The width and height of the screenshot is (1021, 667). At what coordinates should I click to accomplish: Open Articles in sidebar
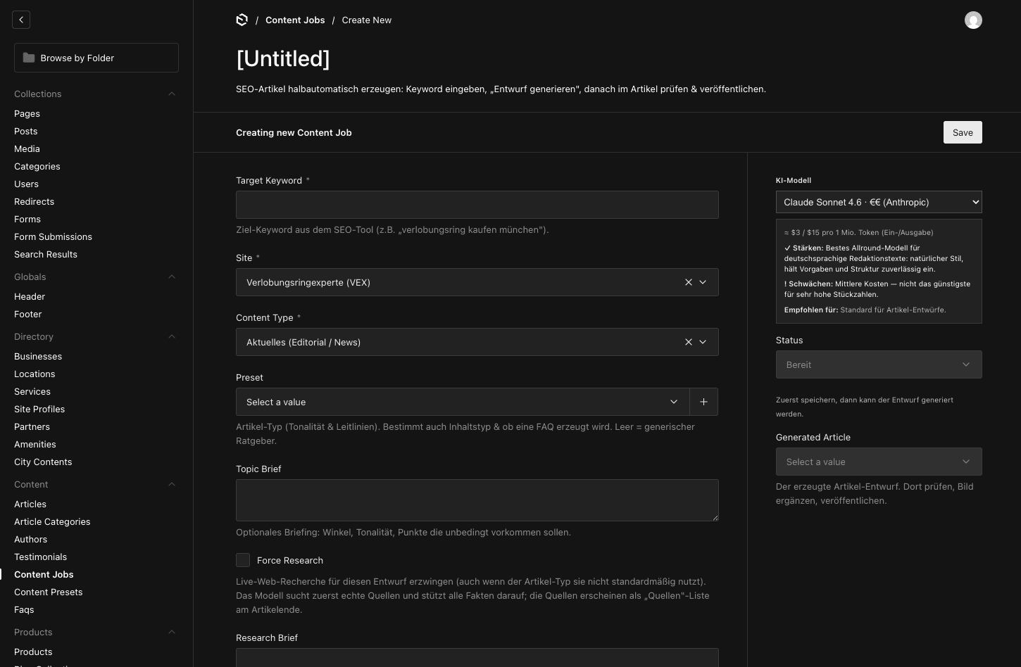point(30,504)
